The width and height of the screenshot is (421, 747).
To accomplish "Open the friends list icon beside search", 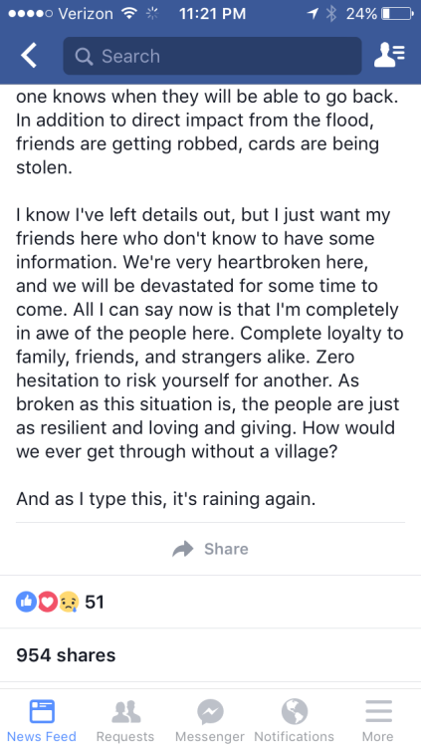I will pyautogui.click(x=389, y=55).
